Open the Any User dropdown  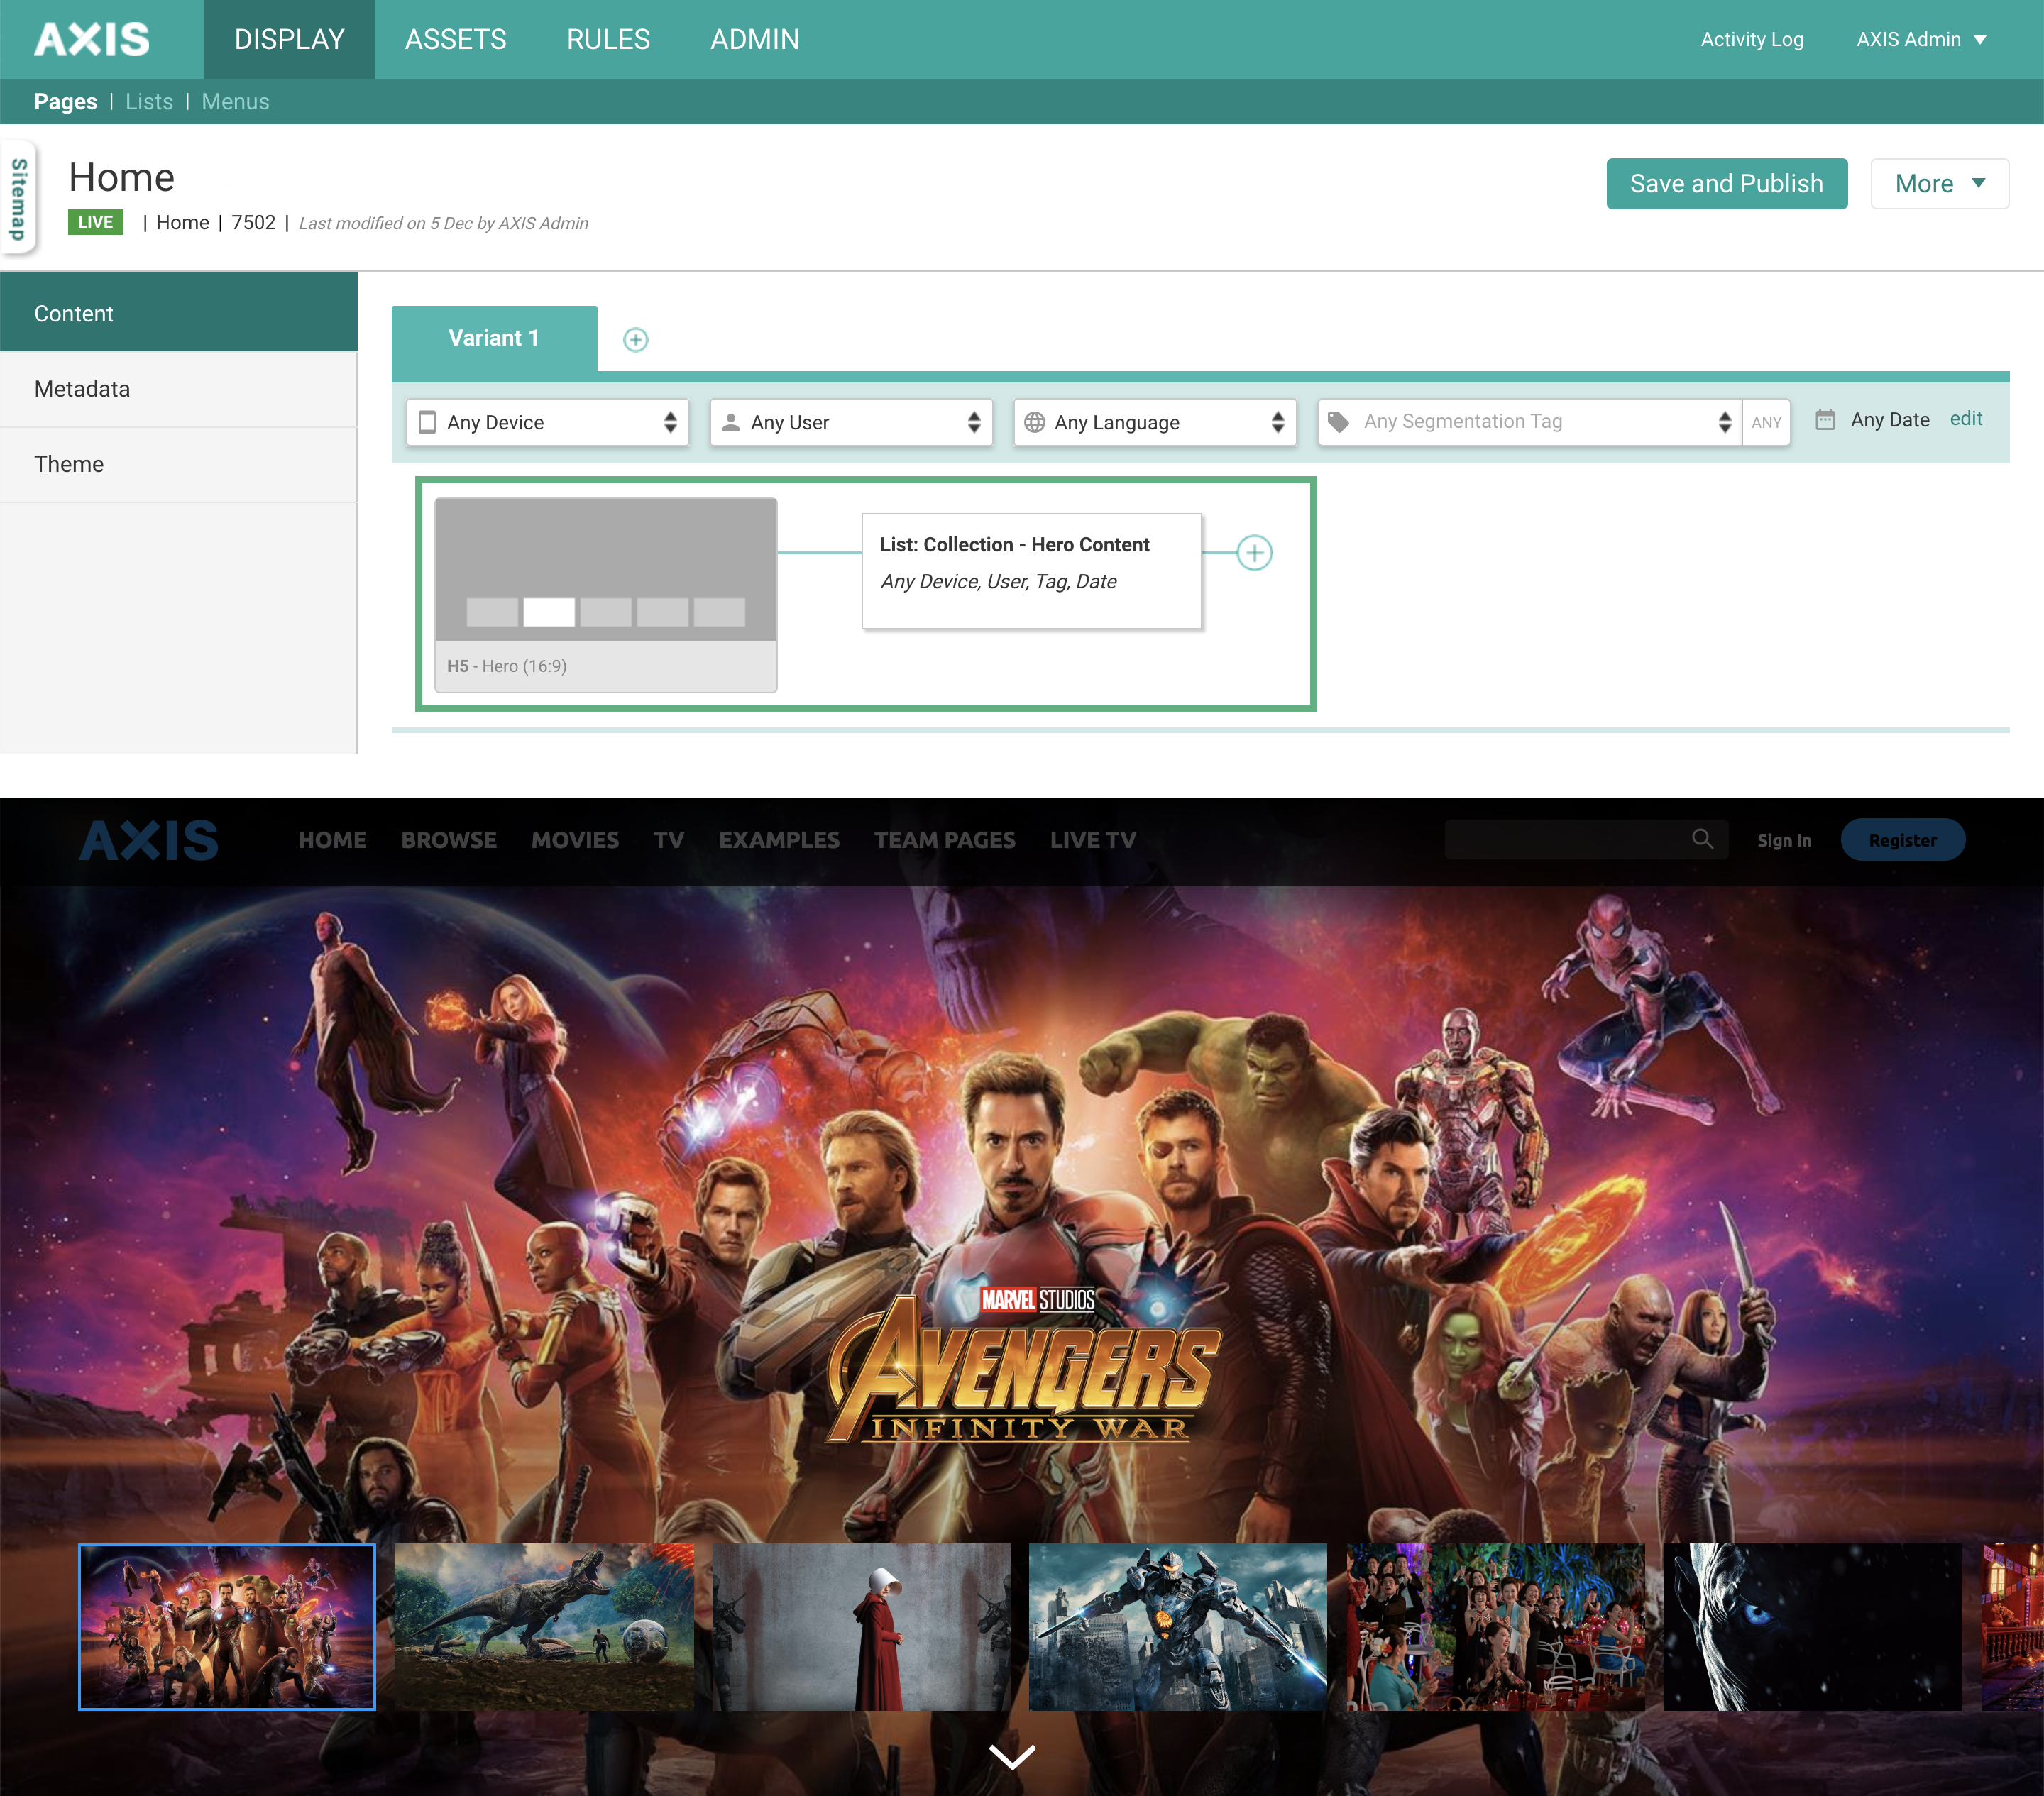851,422
